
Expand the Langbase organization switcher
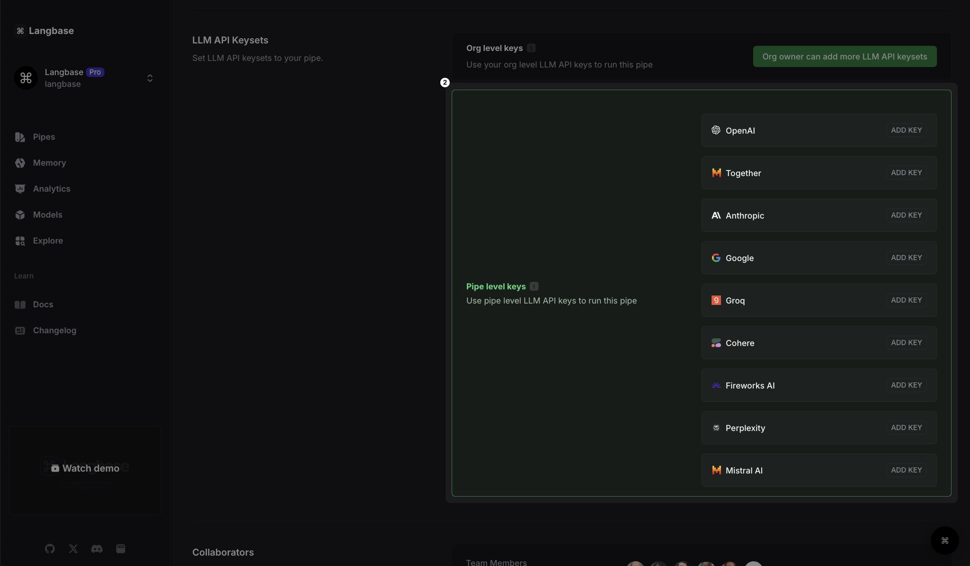(x=149, y=78)
